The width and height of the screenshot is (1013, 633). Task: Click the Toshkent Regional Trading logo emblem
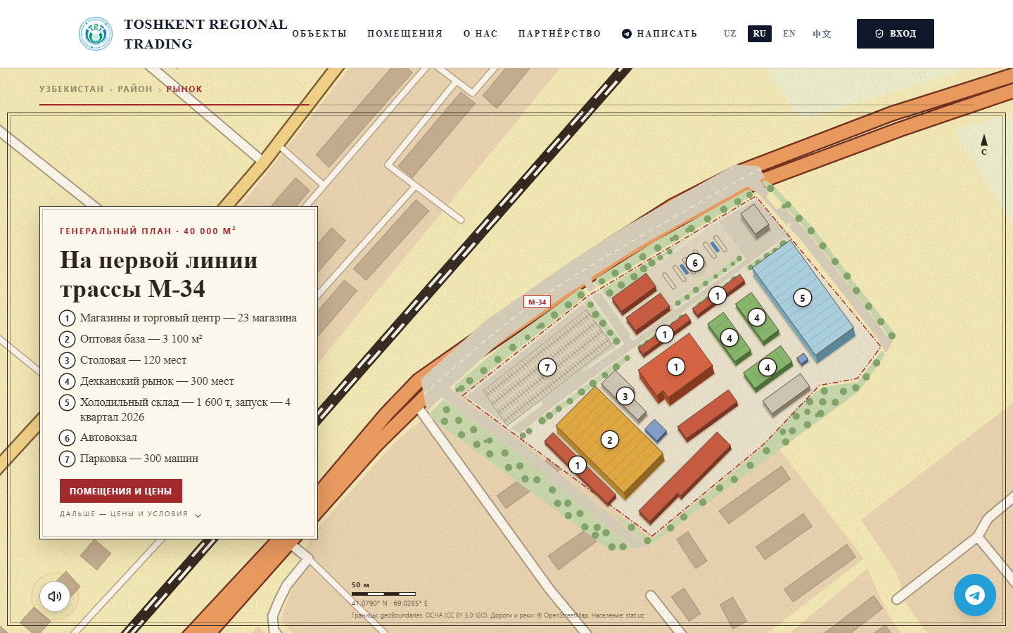click(x=96, y=34)
